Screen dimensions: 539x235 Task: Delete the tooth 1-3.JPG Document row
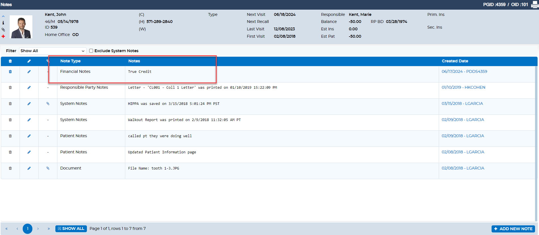10,168
